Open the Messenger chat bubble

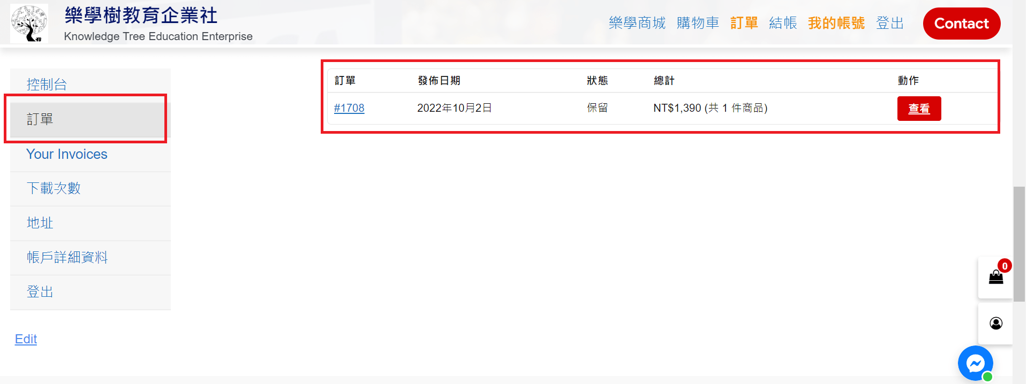coord(975,364)
